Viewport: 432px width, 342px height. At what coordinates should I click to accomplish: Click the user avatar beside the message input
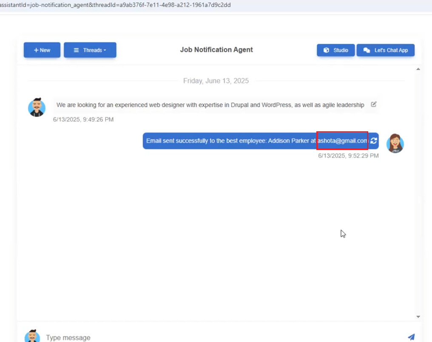point(32,336)
